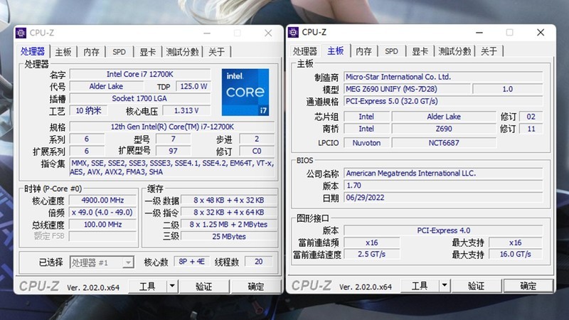Click the current link speed 2.5 GT/s
The height and width of the screenshot is (320, 569).
click(372, 255)
